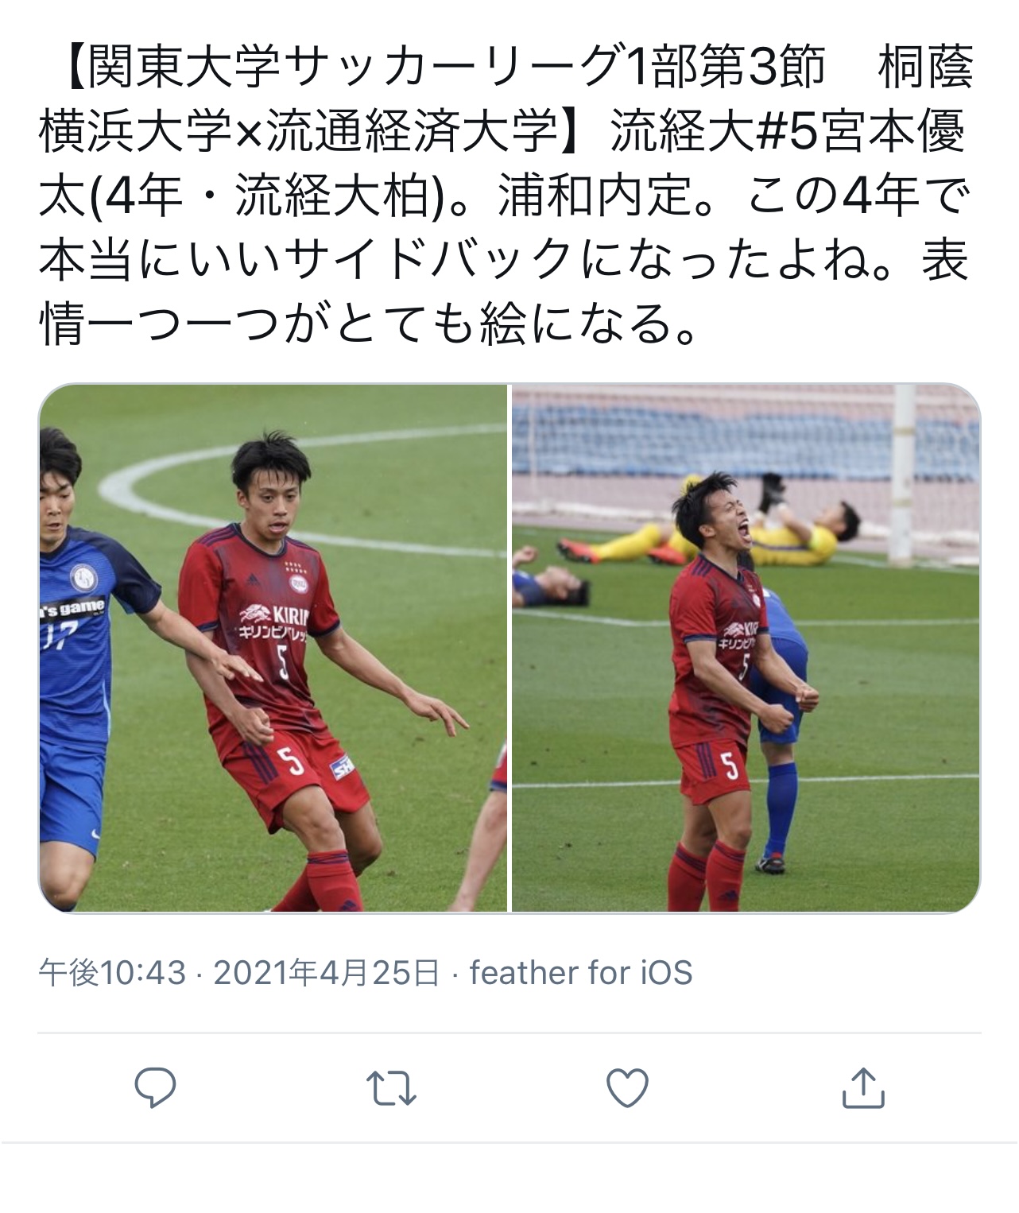Screen dimensions: 1019x1213
Task: Click the KIRIN sponsor logo in left photo
Action: pos(273,616)
